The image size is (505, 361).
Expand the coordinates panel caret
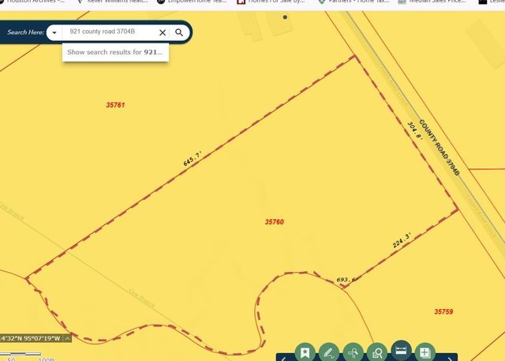67,338
